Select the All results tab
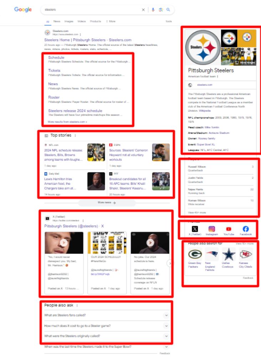261x357 pixels. pos(47,22)
